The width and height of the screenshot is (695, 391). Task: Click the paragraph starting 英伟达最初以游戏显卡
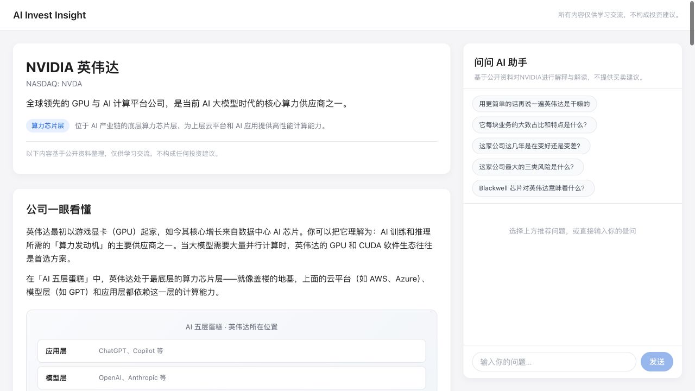pos(229,245)
